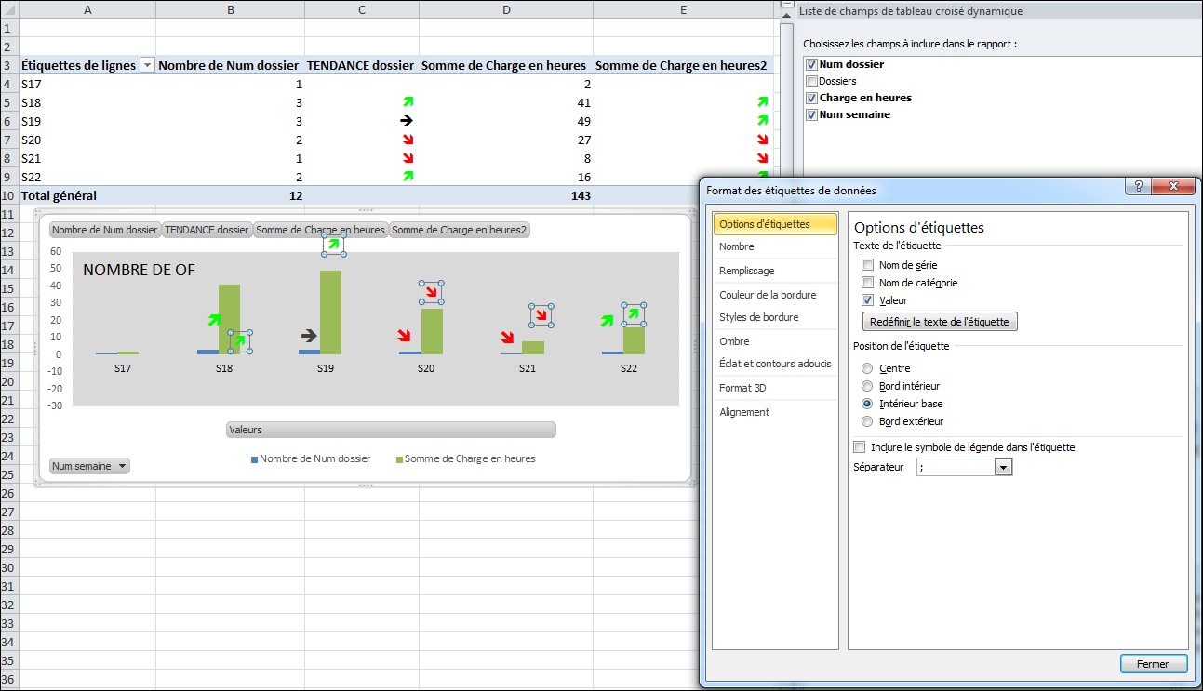The width and height of the screenshot is (1203, 691).
Task: Switch to the Format 3D category
Action: (775, 388)
